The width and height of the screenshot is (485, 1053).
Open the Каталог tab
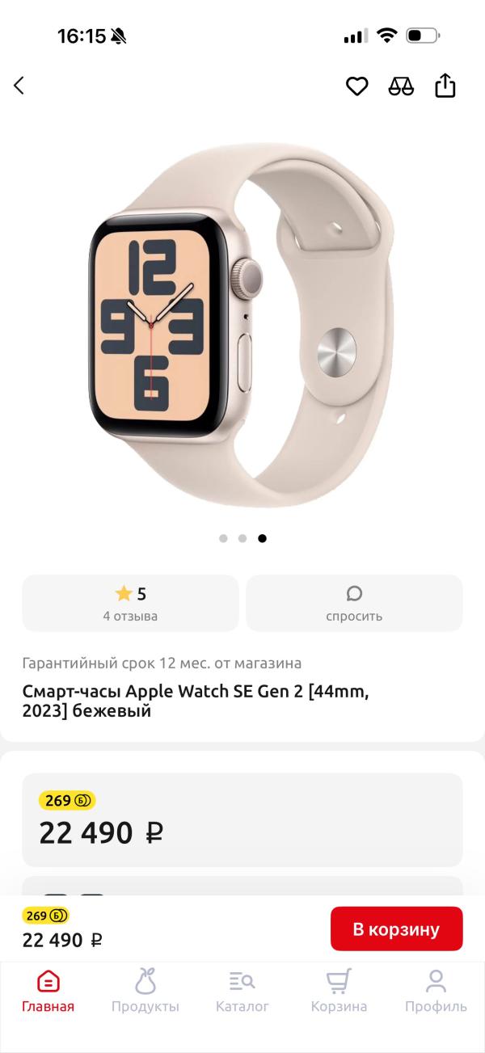[x=242, y=992]
